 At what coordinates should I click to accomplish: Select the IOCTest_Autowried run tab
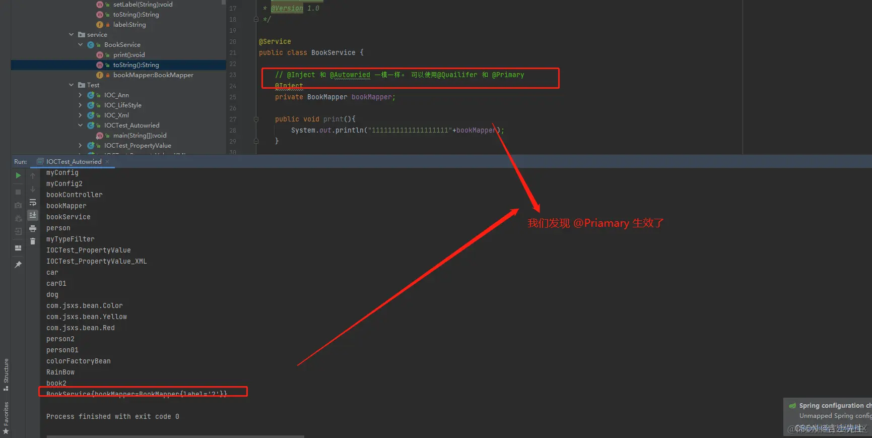pyautogui.click(x=74, y=162)
